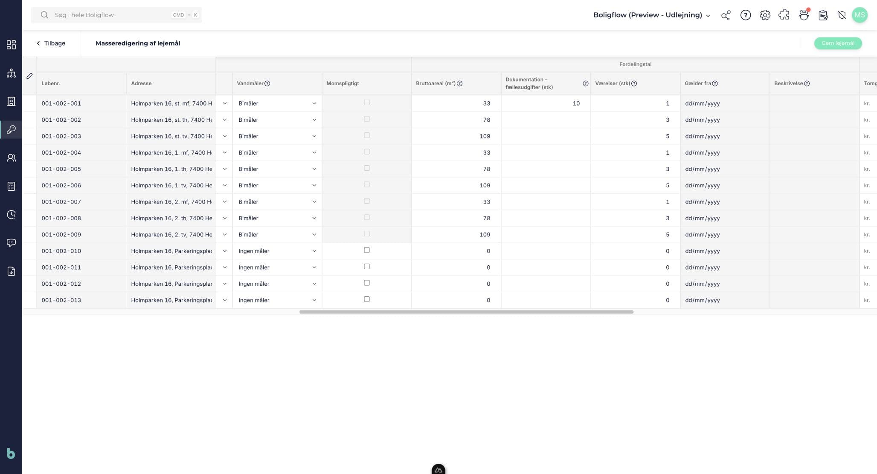Click the search field Søg i hele Boligflow

pyautogui.click(x=116, y=15)
